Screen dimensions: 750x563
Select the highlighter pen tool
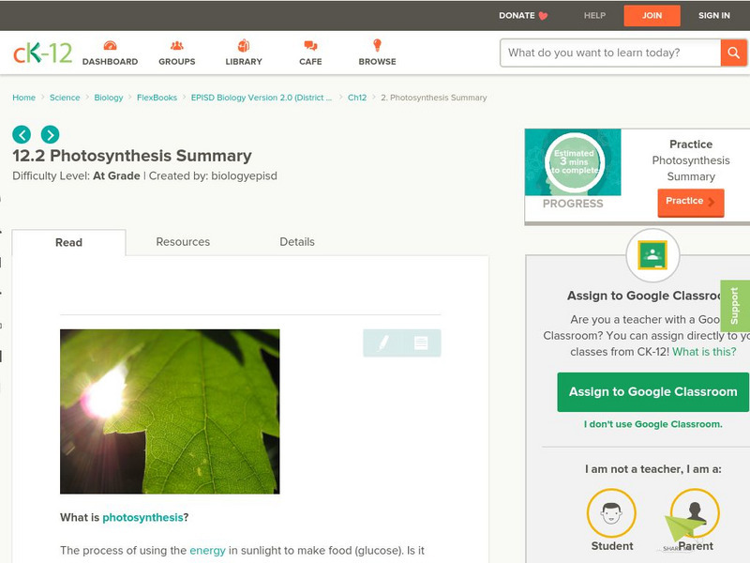(x=382, y=342)
